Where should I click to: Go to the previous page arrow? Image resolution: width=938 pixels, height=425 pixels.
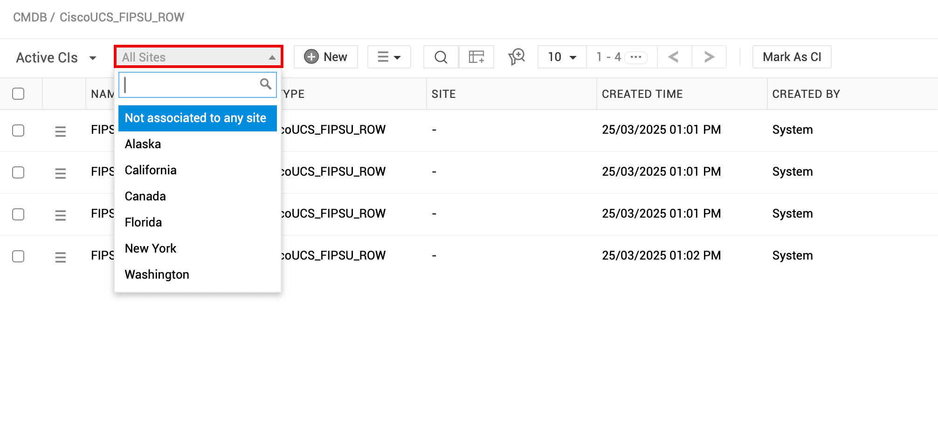pos(674,57)
